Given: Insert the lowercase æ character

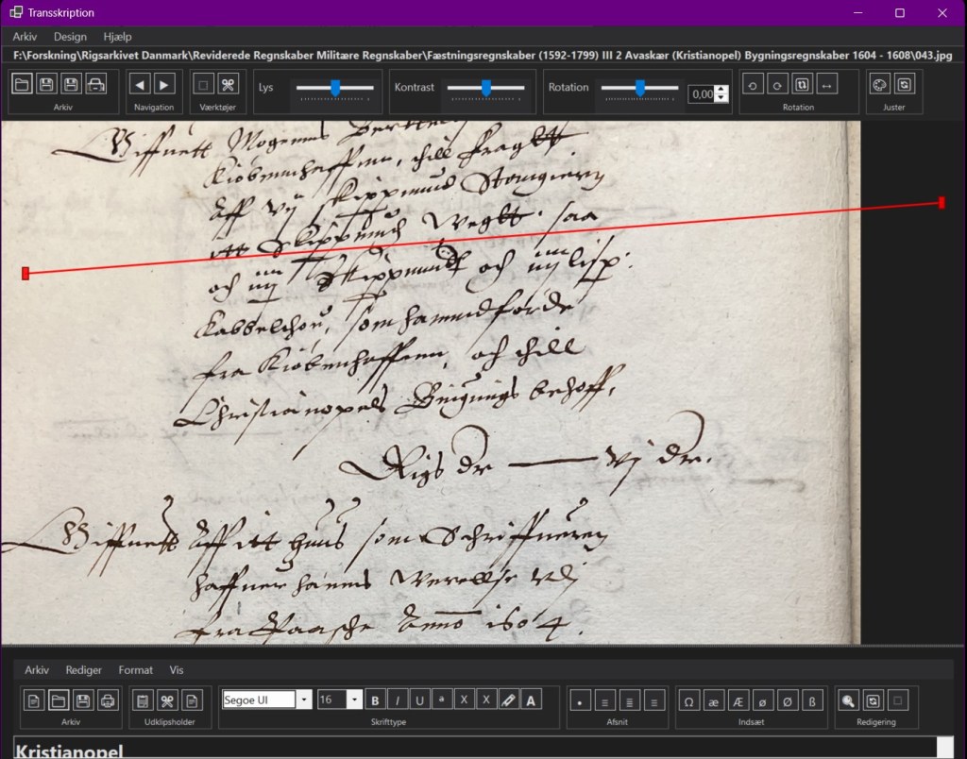Looking at the screenshot, I should (x=714, y=700).
